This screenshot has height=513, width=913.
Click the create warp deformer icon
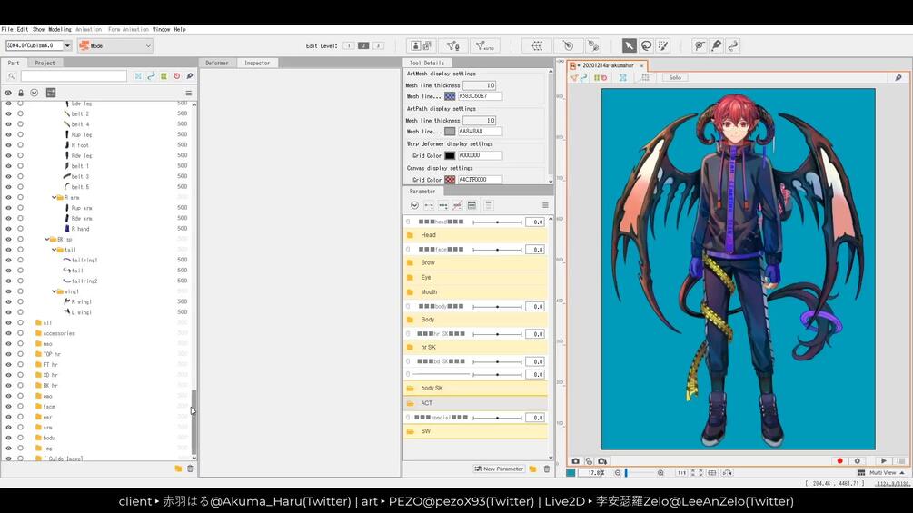537,45
